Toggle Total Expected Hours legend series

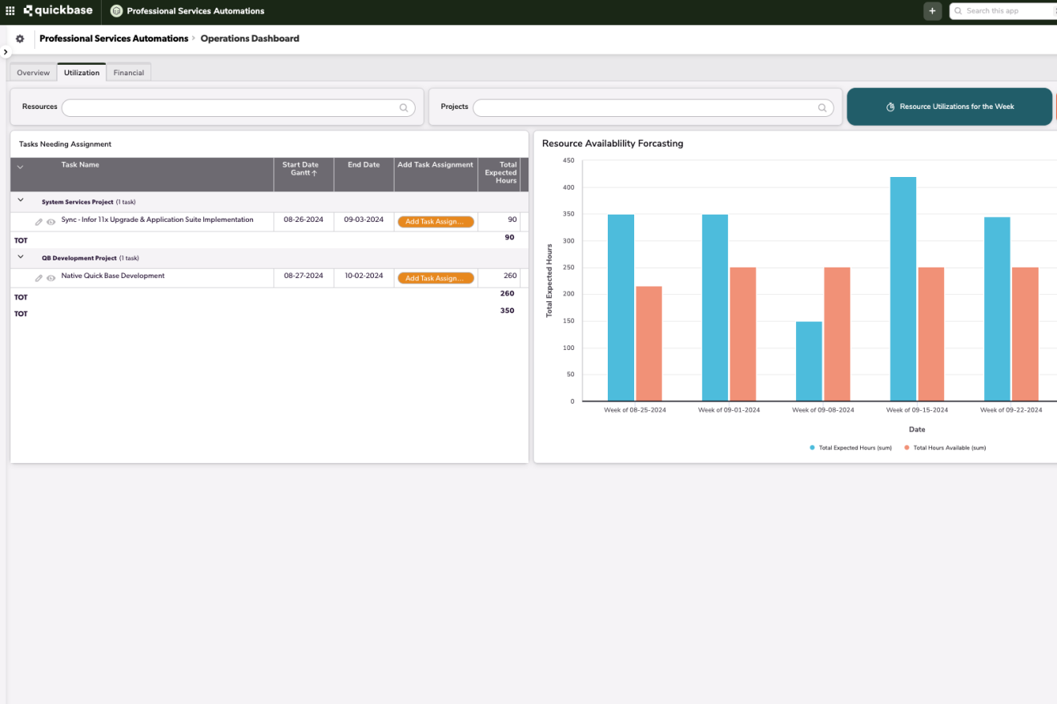(x=850, y=448)
